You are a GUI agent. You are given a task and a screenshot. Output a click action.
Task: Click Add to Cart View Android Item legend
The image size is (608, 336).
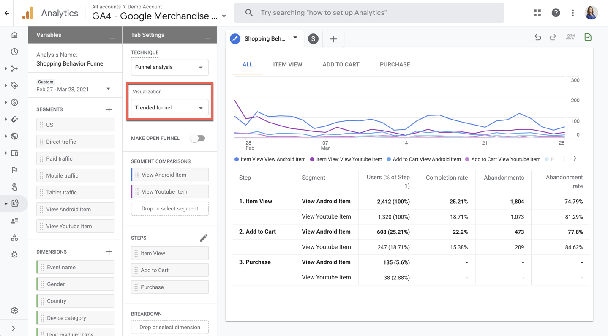point(424,159)
